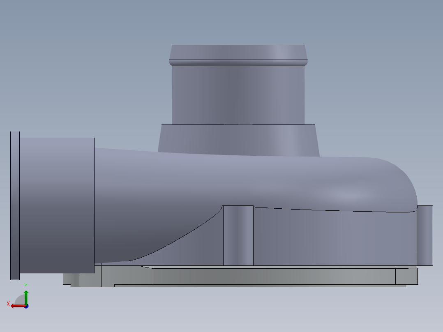Click the red X axis arrow of the triad
This screenshot has height=332, width=443.
[18, 306]
